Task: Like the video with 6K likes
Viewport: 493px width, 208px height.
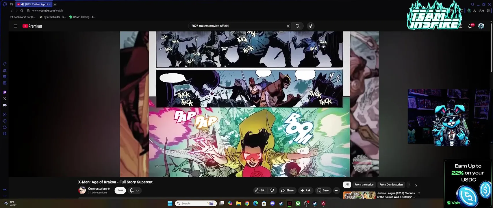Action: [260, 190]
